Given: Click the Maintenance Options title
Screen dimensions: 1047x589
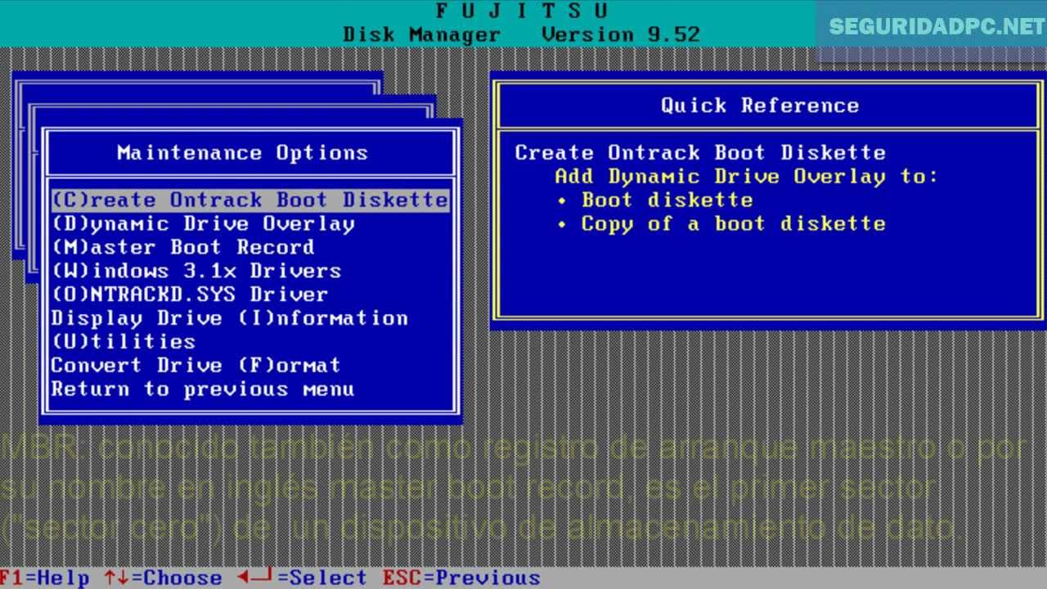Looking at the screenshot, I should coord(243,153).
